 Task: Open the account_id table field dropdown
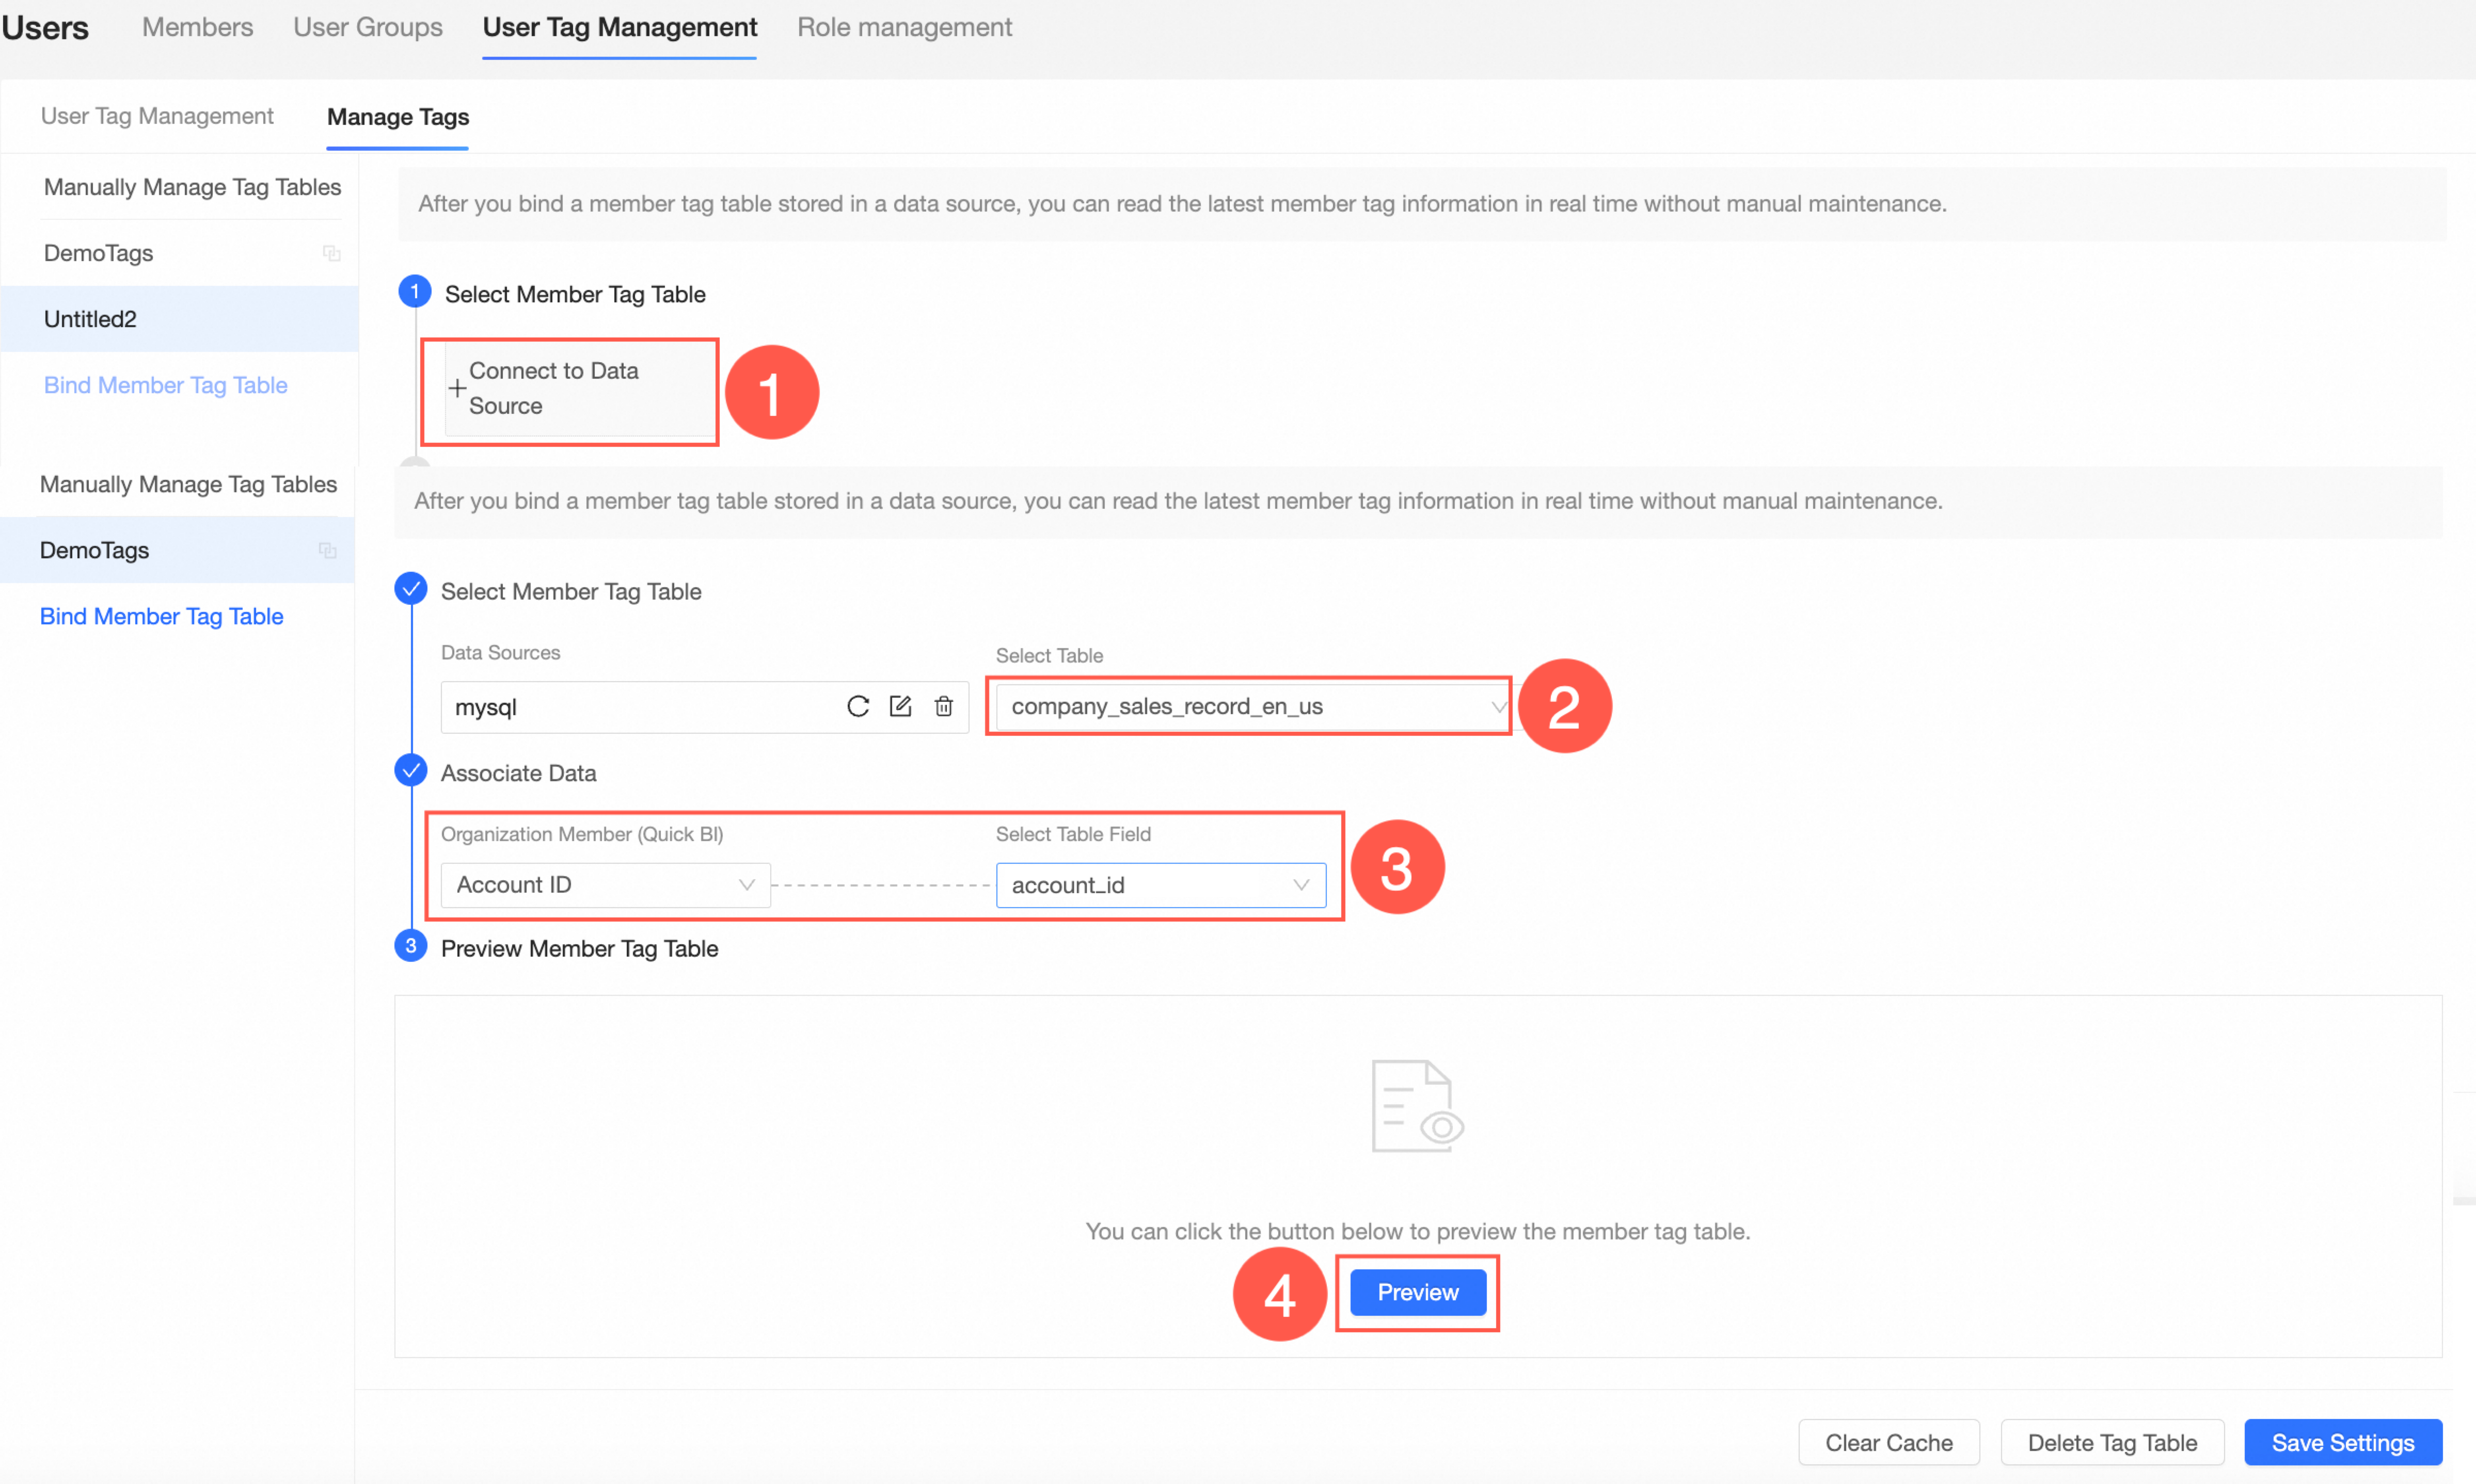1161,885
